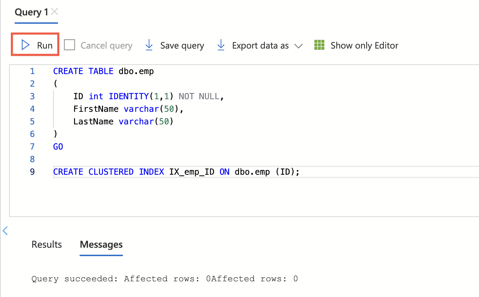Click the Cancel query square stop icon
The width and height of the screenshot is (479, 297).
pyautogui.click(x=69, y=45)
